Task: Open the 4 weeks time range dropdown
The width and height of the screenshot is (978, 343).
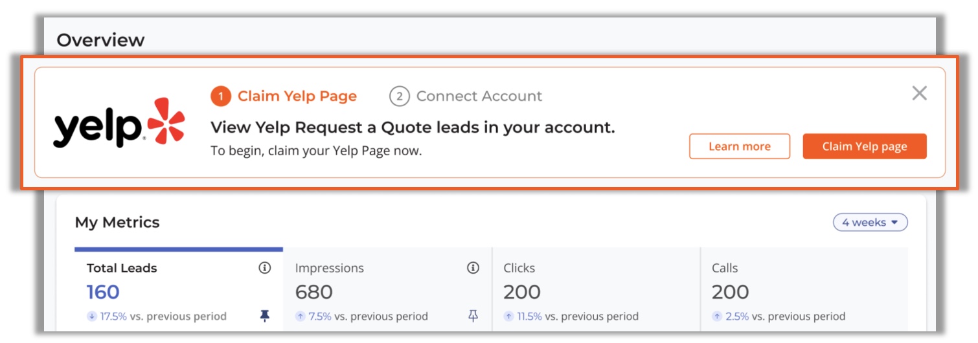Action: pos(870,223)
